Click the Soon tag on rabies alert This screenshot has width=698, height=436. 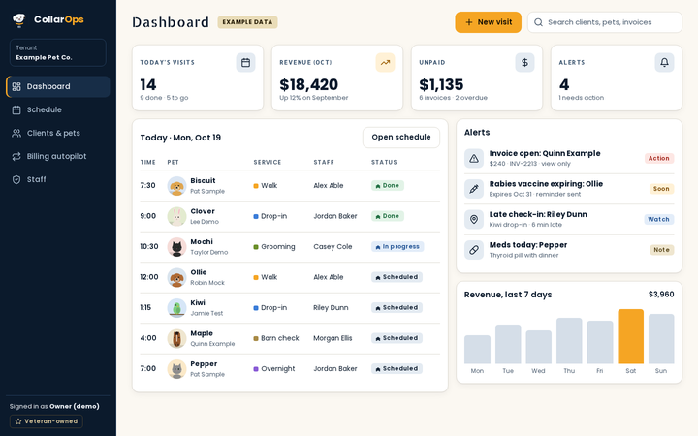(661, 189)
